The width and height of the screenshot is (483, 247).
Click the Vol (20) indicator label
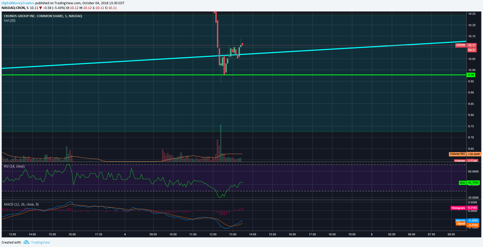click(10, 21)
